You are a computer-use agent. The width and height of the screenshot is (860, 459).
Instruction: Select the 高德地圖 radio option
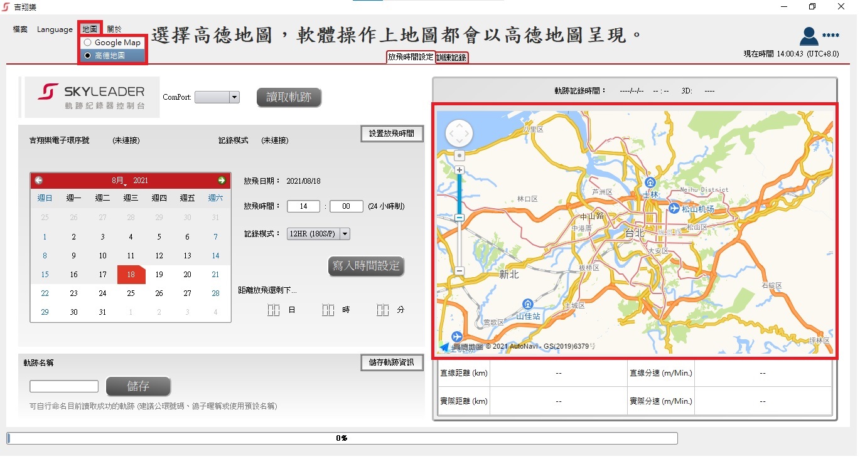tap(105, 56)
